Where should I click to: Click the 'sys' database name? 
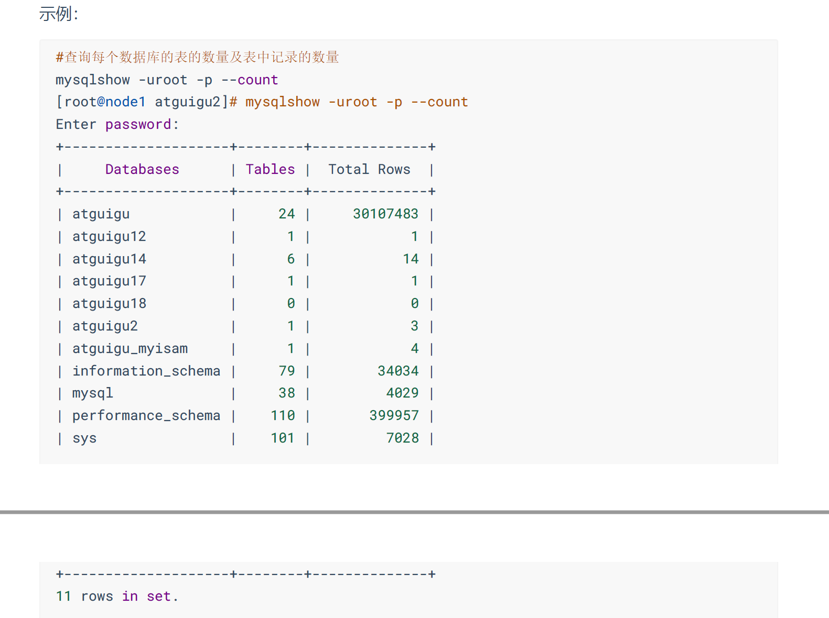(84, 438)
